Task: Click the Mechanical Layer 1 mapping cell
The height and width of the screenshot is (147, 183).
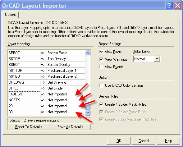Action: tap(66, 71)
